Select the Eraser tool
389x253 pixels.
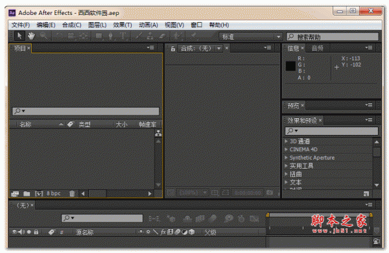coord(162,36)
